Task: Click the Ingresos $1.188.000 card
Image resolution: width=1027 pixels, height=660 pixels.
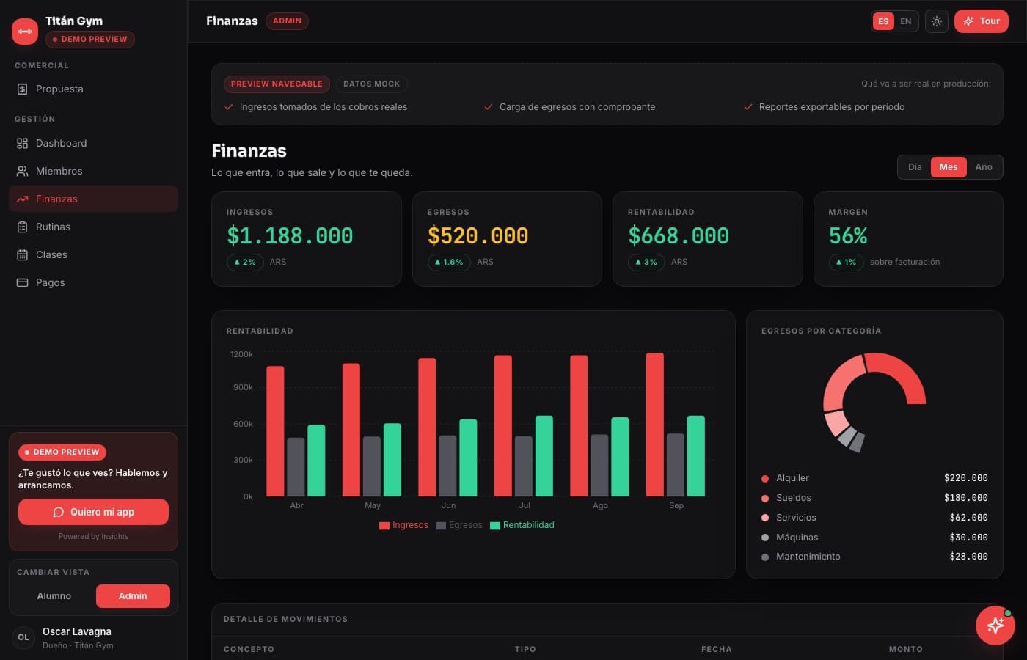Action: (x=307, y=239)
